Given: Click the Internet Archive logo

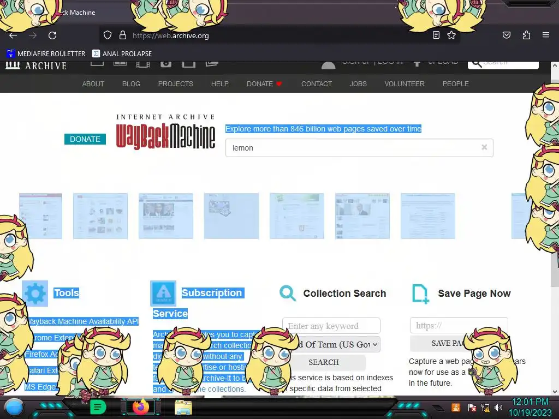Looking at the screenshot, I should tap(37, 65).
